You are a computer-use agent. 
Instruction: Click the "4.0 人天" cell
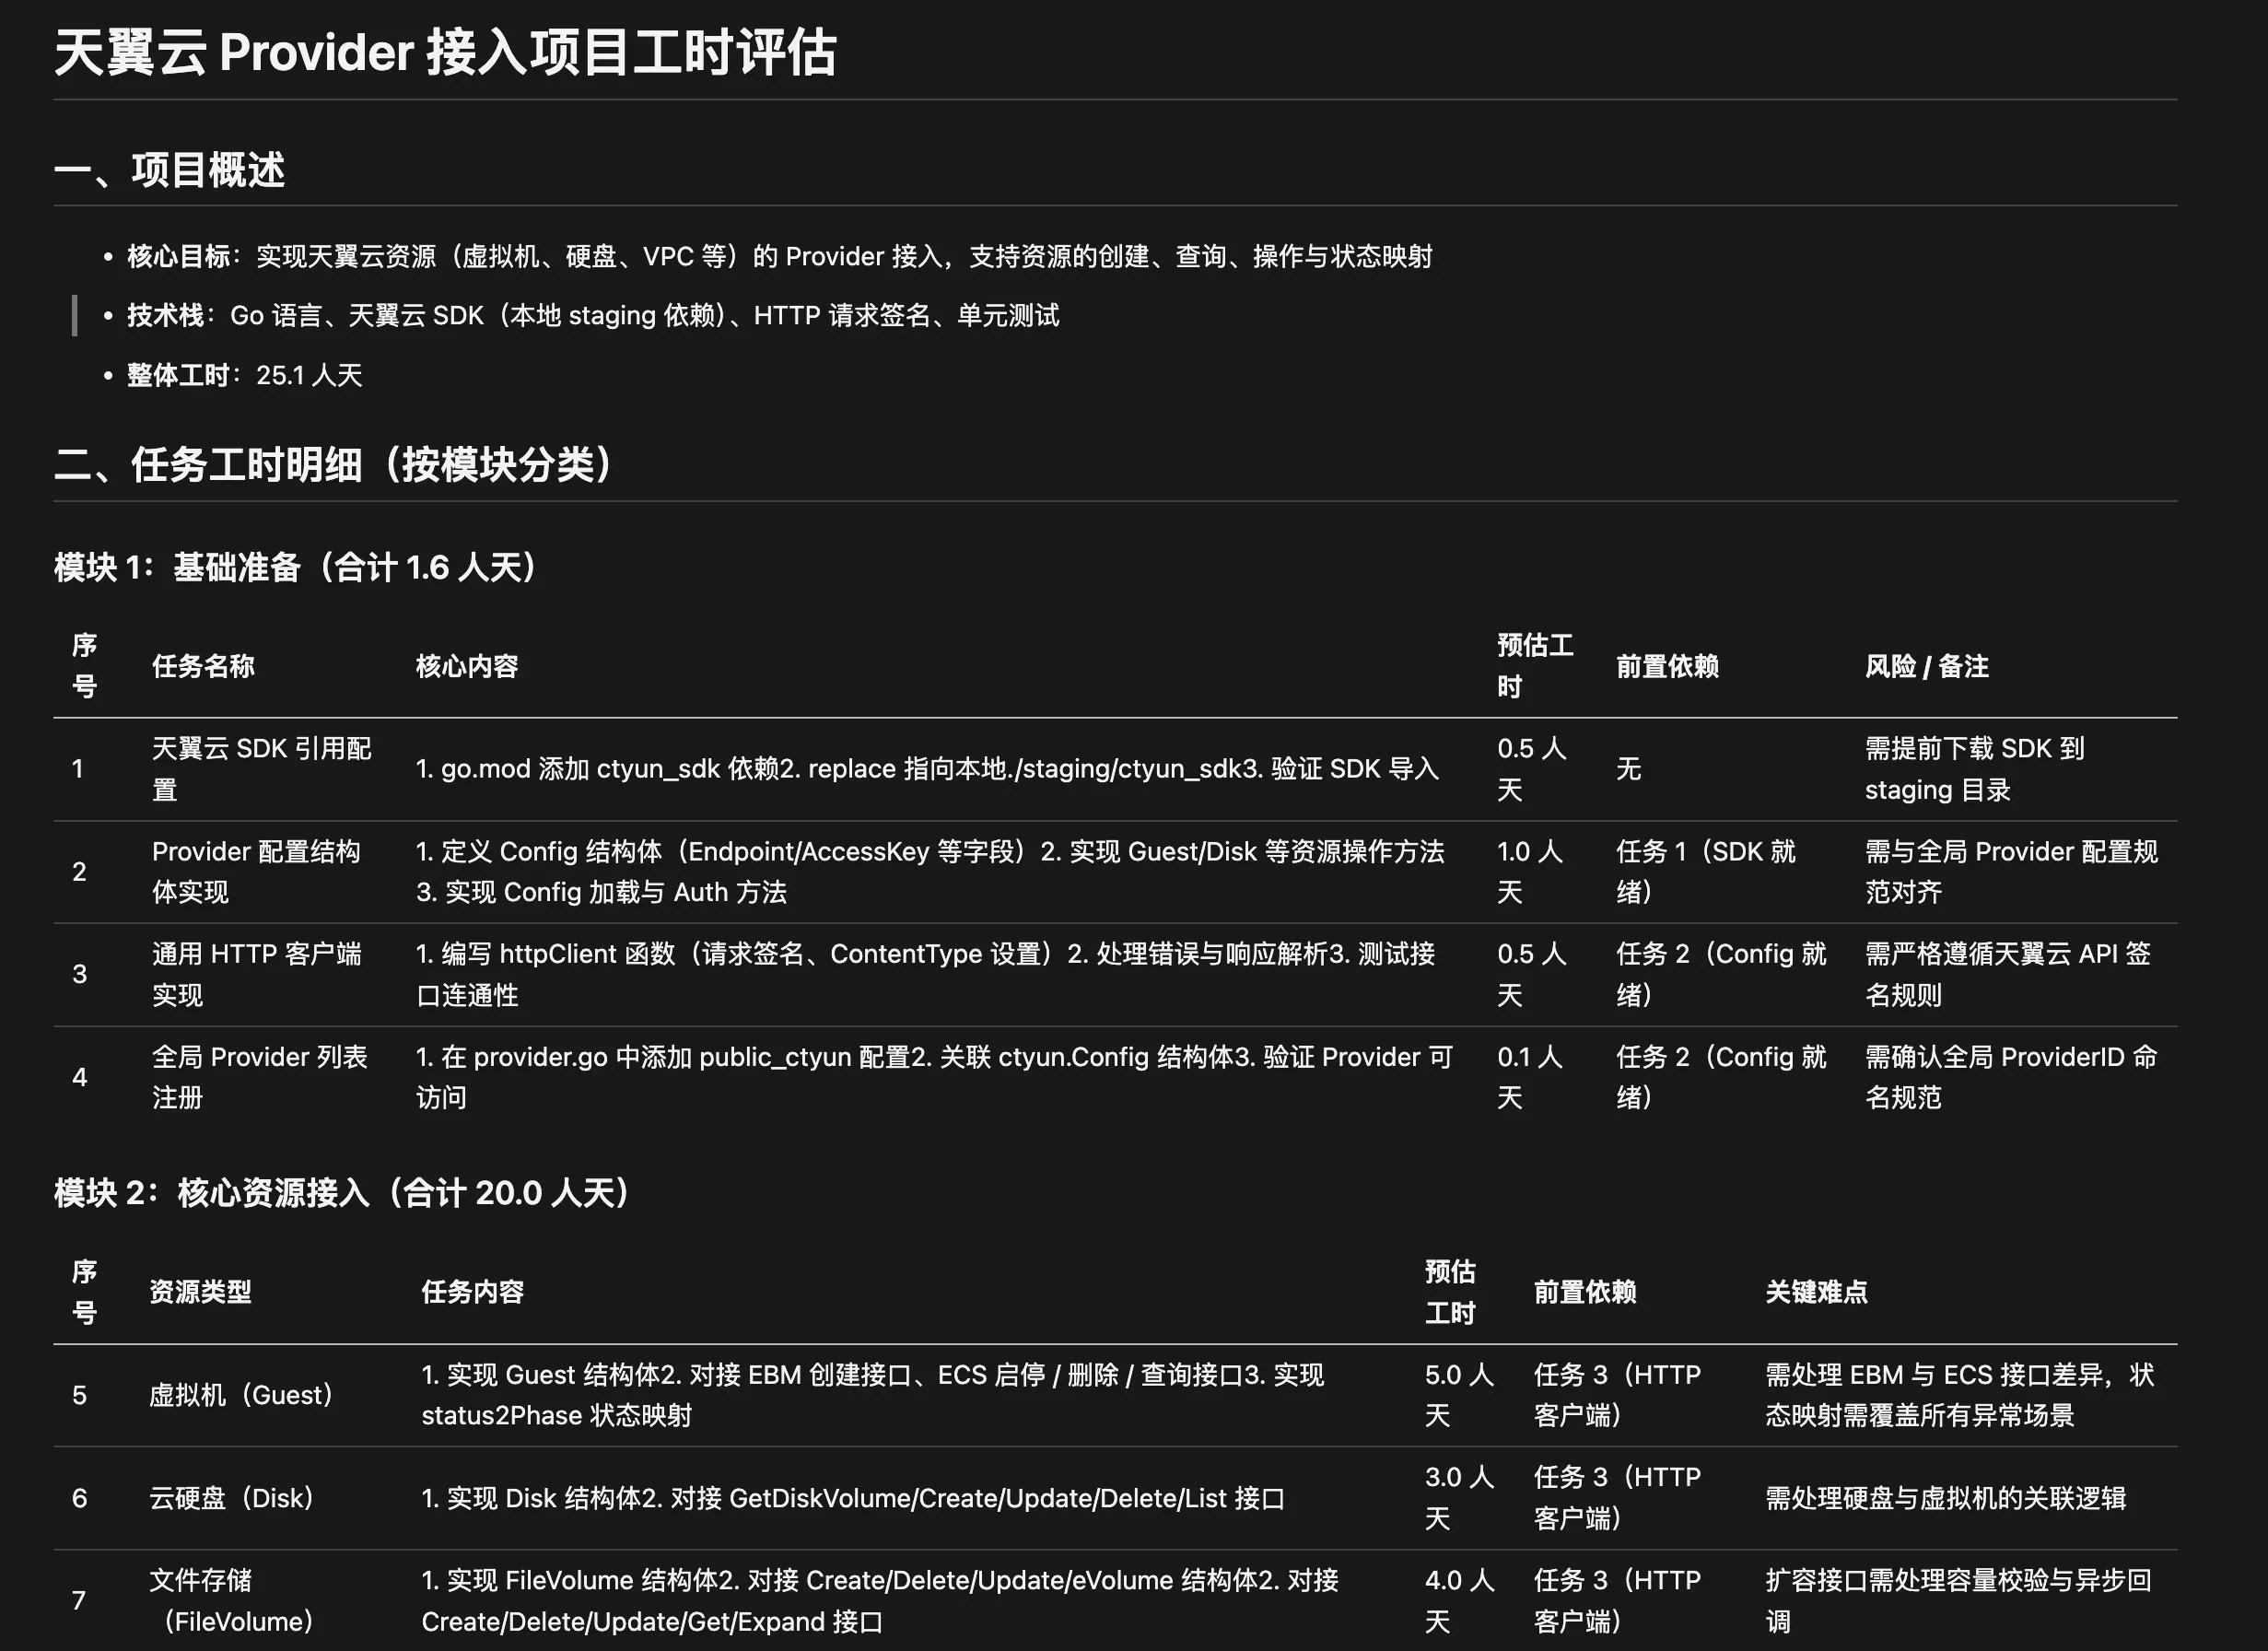(x=1459, y=1601)
